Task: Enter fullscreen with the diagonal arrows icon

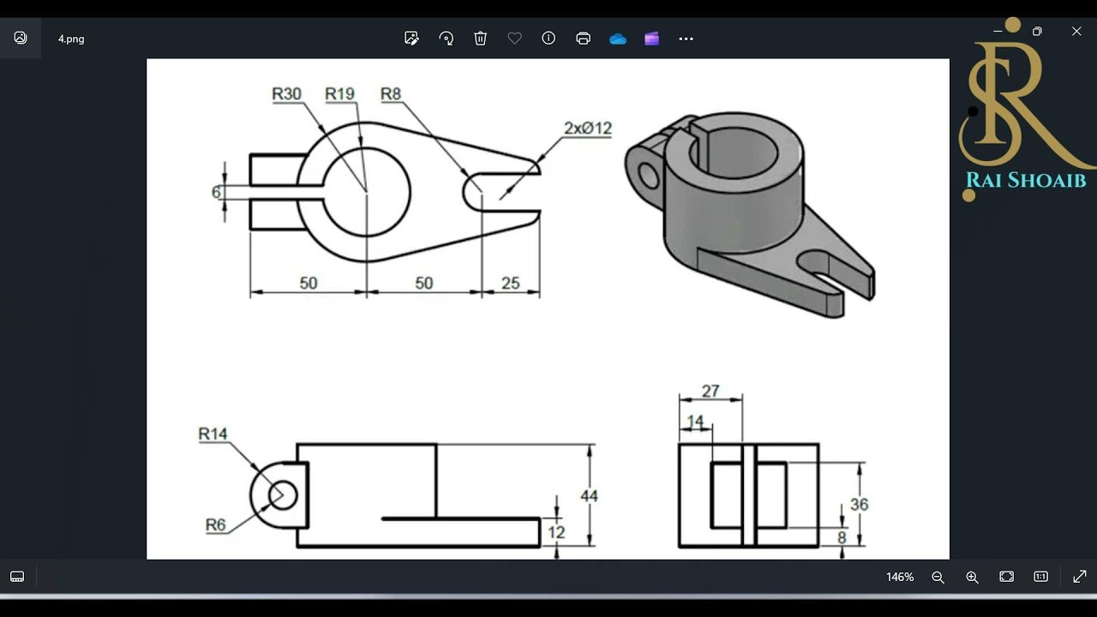Action: (1080, 577)
